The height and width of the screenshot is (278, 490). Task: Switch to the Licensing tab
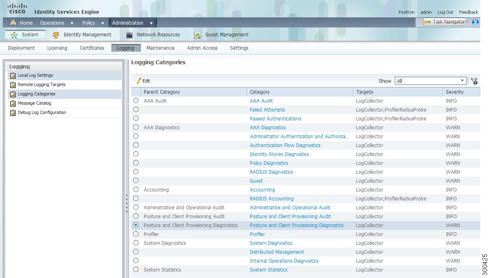tap(57, 48)
